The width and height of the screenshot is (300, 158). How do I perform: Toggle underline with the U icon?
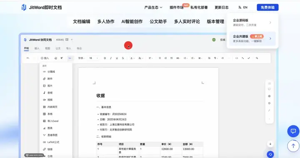[x=117, y=58]
